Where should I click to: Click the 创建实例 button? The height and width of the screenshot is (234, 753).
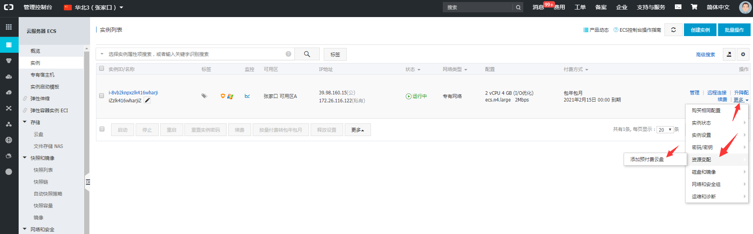pos(700,30)
